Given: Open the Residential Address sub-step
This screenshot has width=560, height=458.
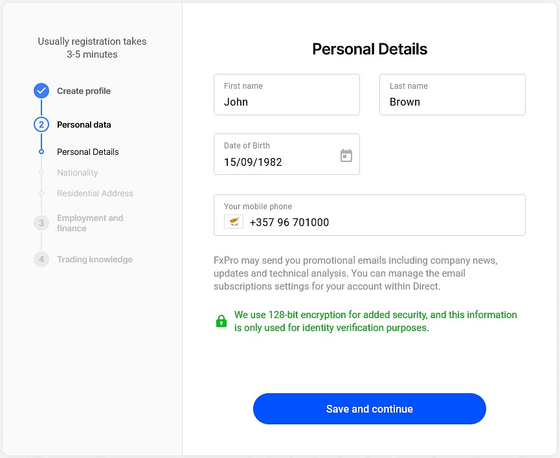Looking at the screenshot, I should point(95,193).
